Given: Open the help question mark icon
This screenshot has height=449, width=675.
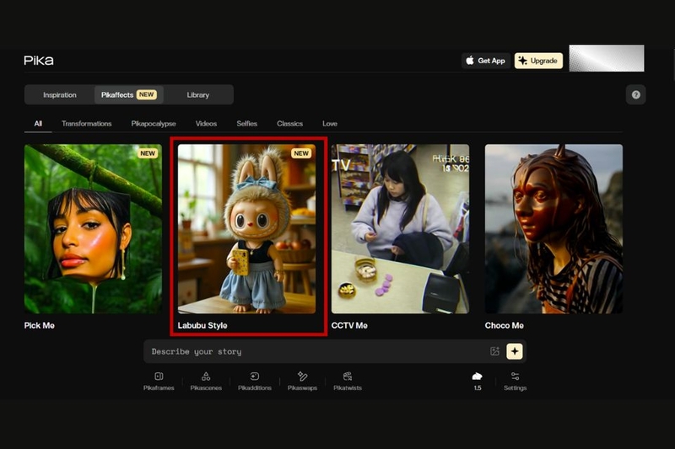Looking at the screenshot, I should point(635,94).
